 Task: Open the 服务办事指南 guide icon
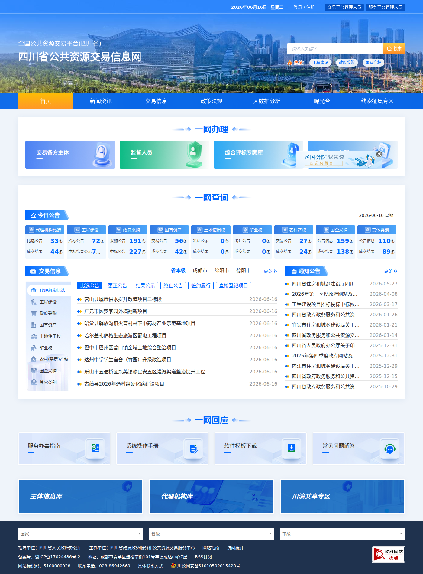(95, 448)
